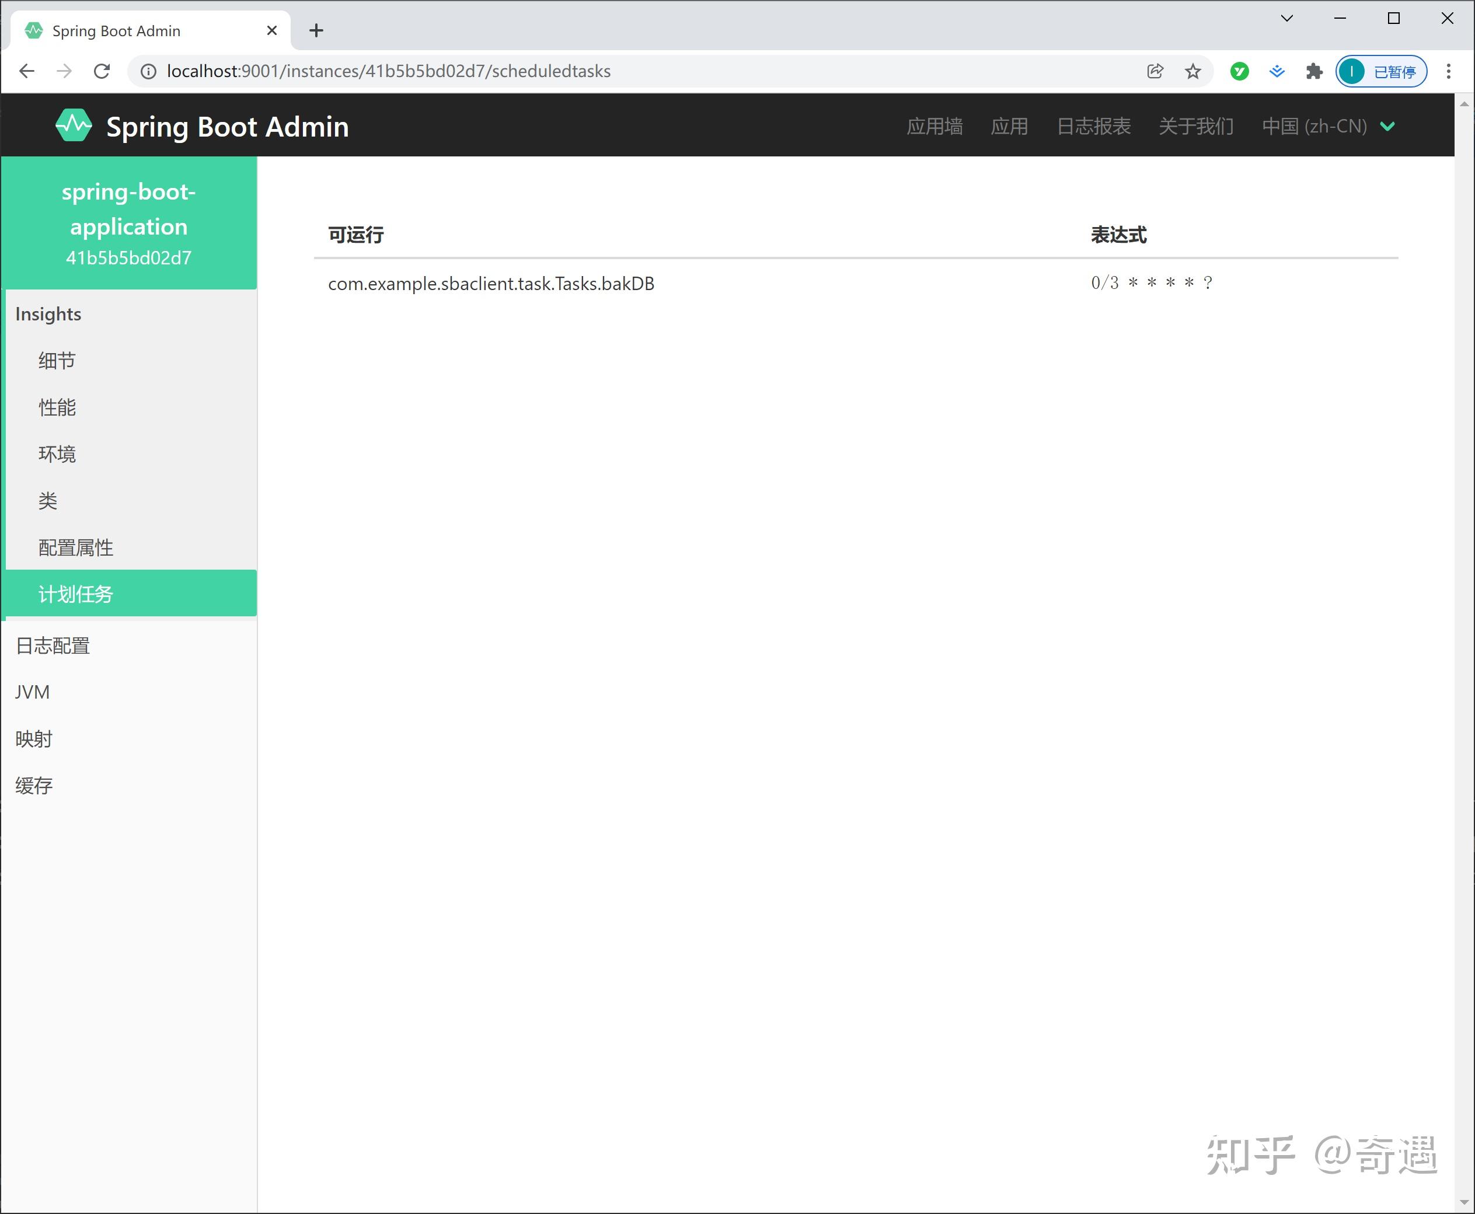Open the JVM sidebar section

(32, 692)
